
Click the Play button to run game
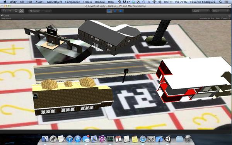pos(109,11)
